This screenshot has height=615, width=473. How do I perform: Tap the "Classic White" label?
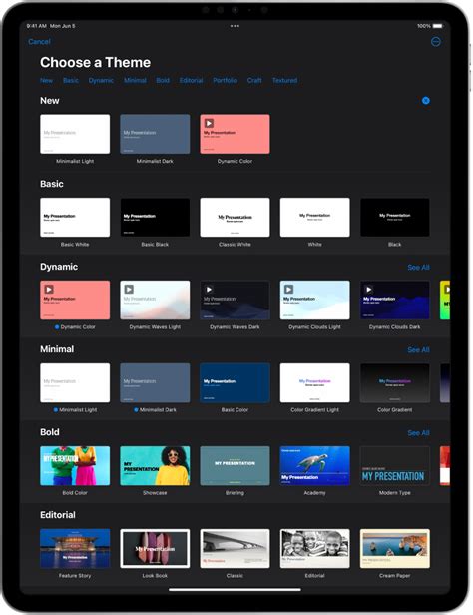coord(235,245)
